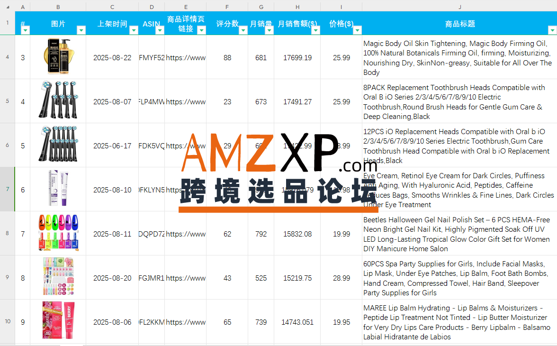Open the 商品详情页链接 filter dropdown

pos(201,30)
